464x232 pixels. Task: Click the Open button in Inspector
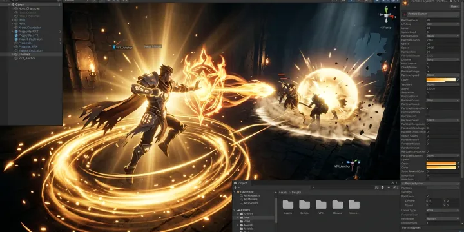click(x=454, y=6)
